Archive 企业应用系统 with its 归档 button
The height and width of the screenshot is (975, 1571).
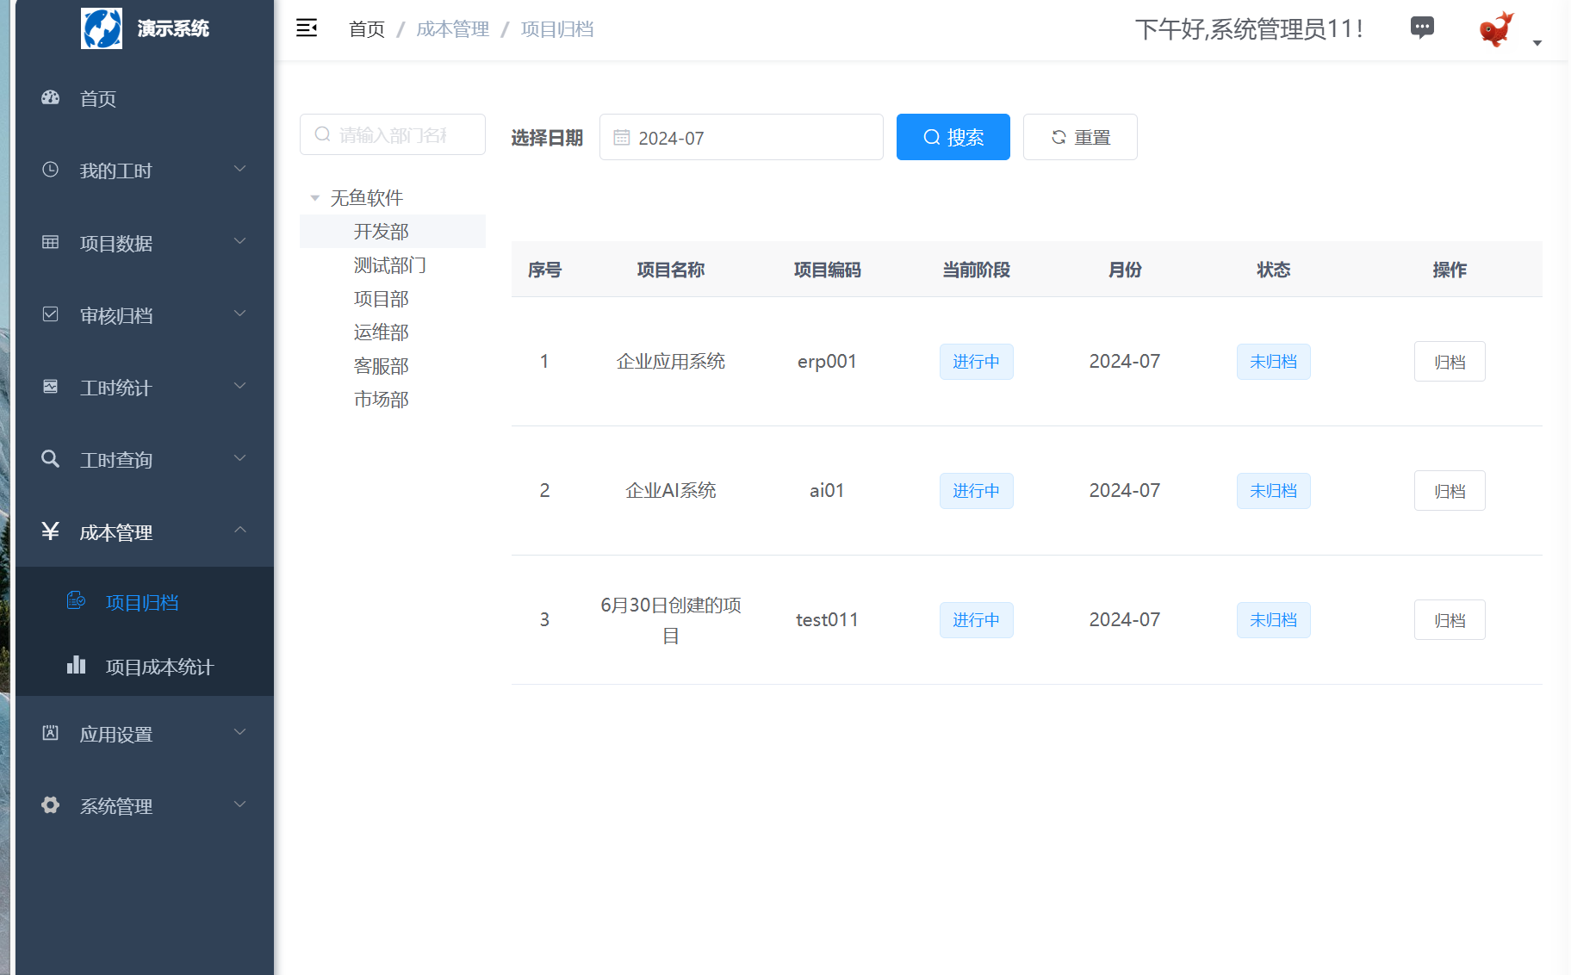coord(1450,362)
